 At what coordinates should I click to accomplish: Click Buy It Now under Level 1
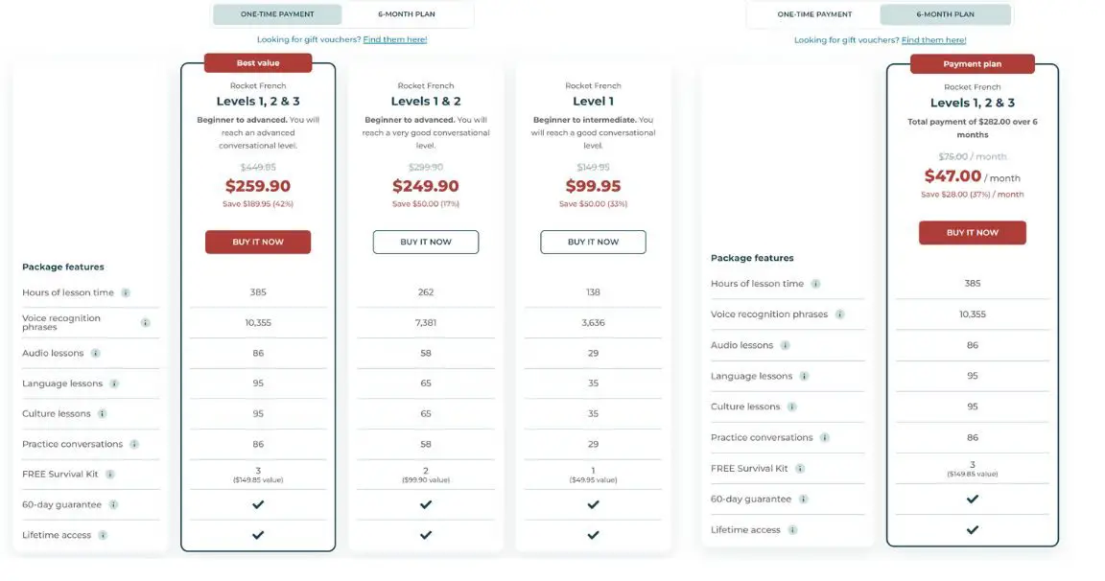[x=593, y=242]
